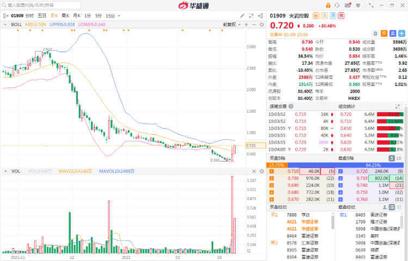
Task: Click the 融 margin badge
Action: coord(316,16)
